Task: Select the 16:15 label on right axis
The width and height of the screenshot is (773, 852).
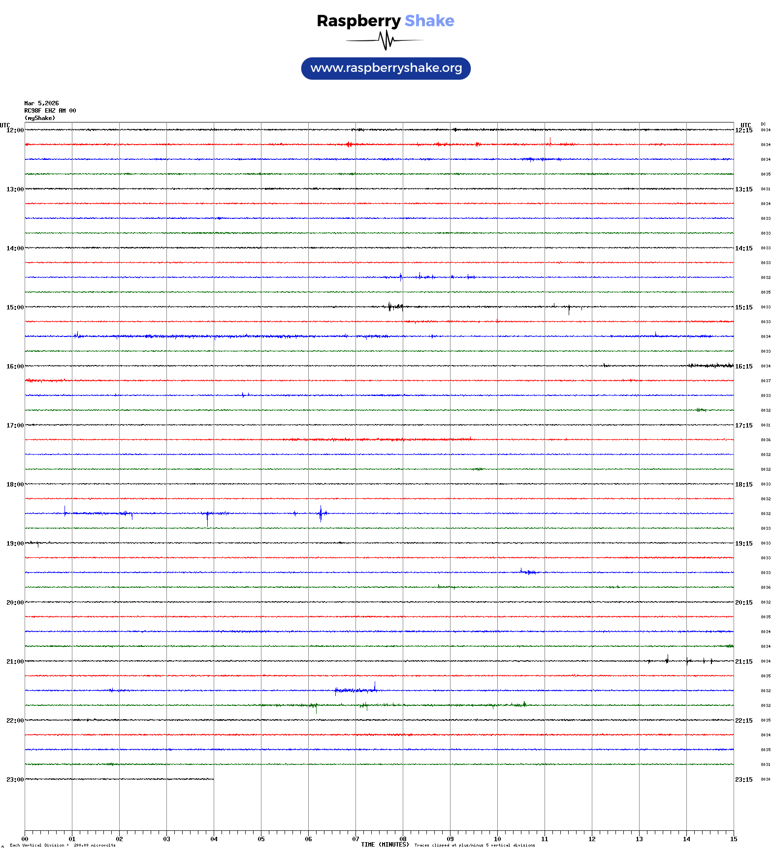Action: tap(743, 366)
